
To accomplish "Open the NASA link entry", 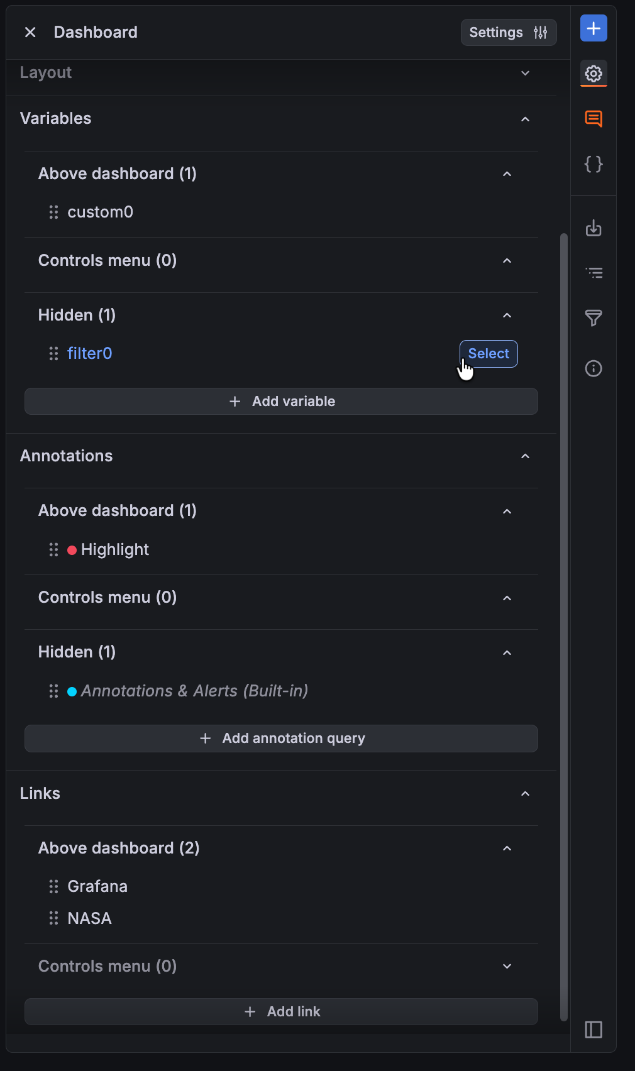I will point(90,918).
